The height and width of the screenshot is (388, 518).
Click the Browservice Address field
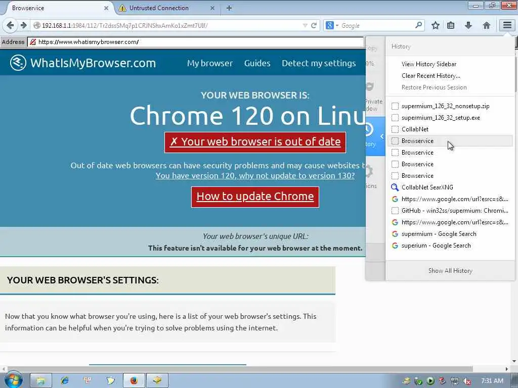(x=196, y=42)
